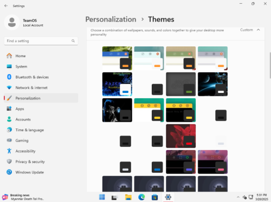Viewport: 271px width, 202px height.
Task: Open the Windows Start menu
Action: (x=102, y=197)
